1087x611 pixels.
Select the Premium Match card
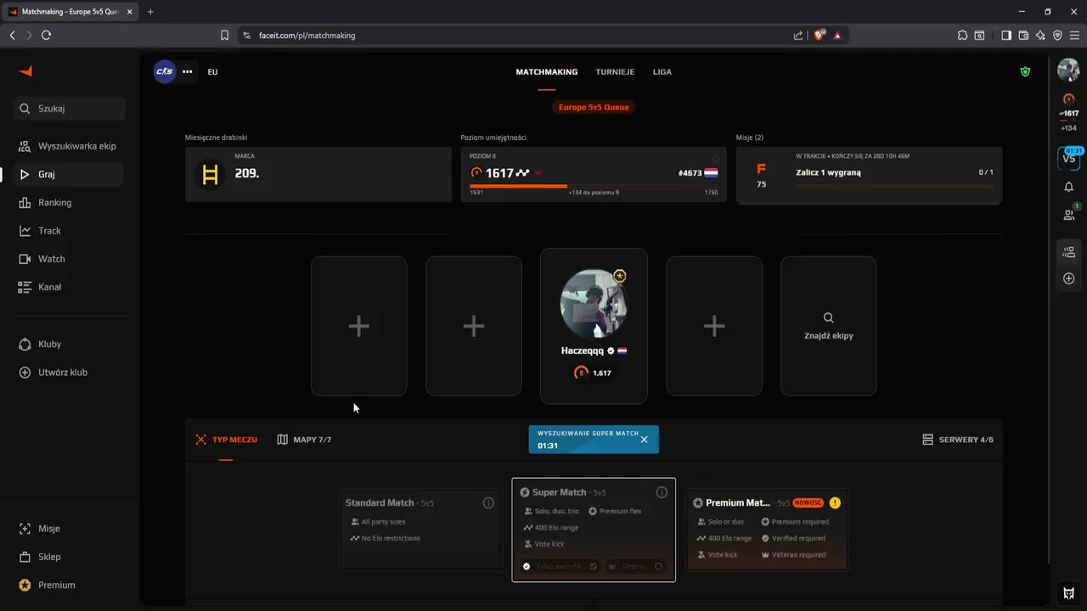coord(767,530)
